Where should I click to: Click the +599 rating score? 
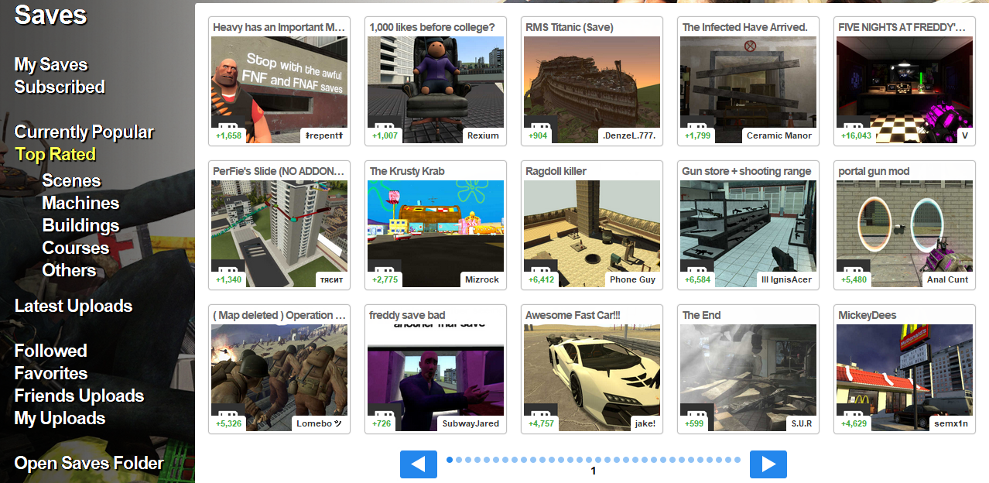(x=695, y=423)
